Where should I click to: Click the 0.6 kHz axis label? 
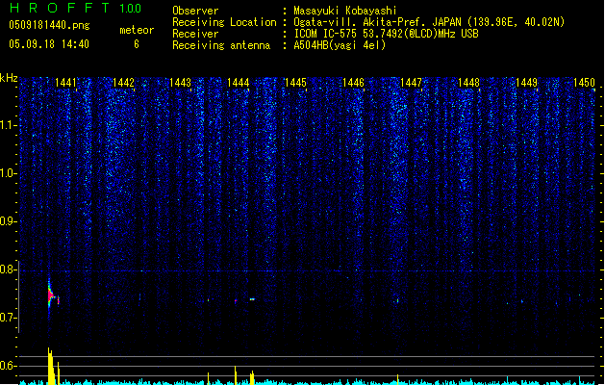click(9, 366)
